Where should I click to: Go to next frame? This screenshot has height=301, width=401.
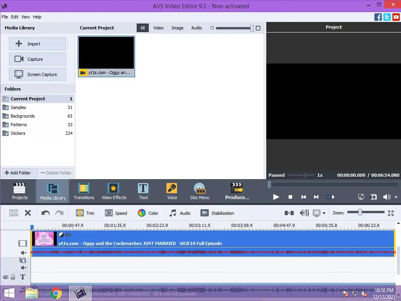click(x=316, y=197)
